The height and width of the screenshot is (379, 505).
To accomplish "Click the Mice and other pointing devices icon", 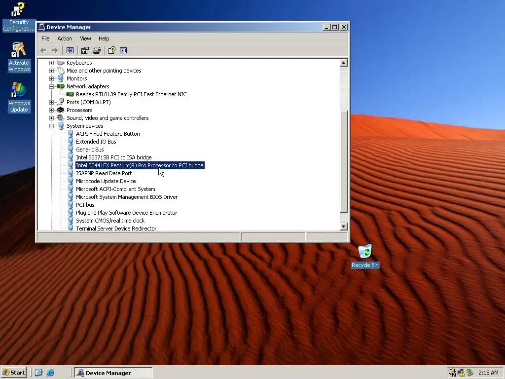I will point(61,71).
